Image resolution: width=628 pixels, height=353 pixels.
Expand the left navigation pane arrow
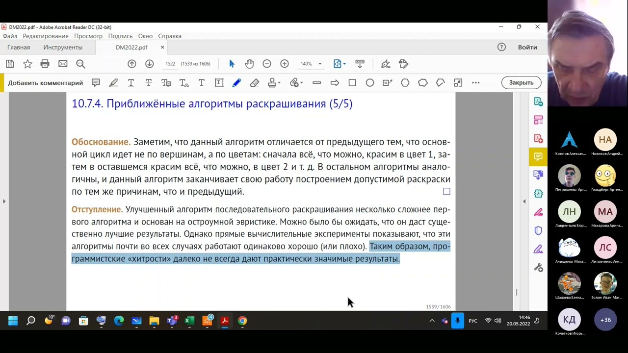[x=4, y=201]
